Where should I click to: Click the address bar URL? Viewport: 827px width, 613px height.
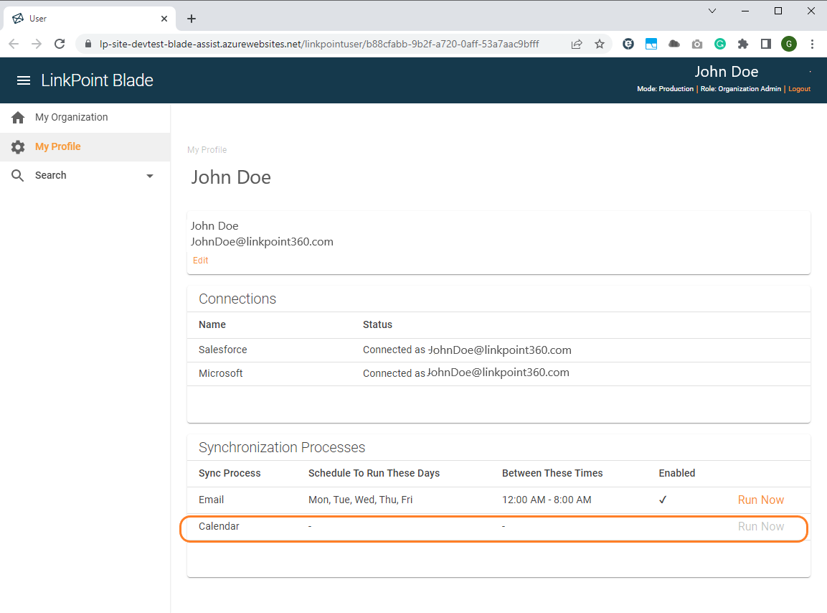(319, 44)
